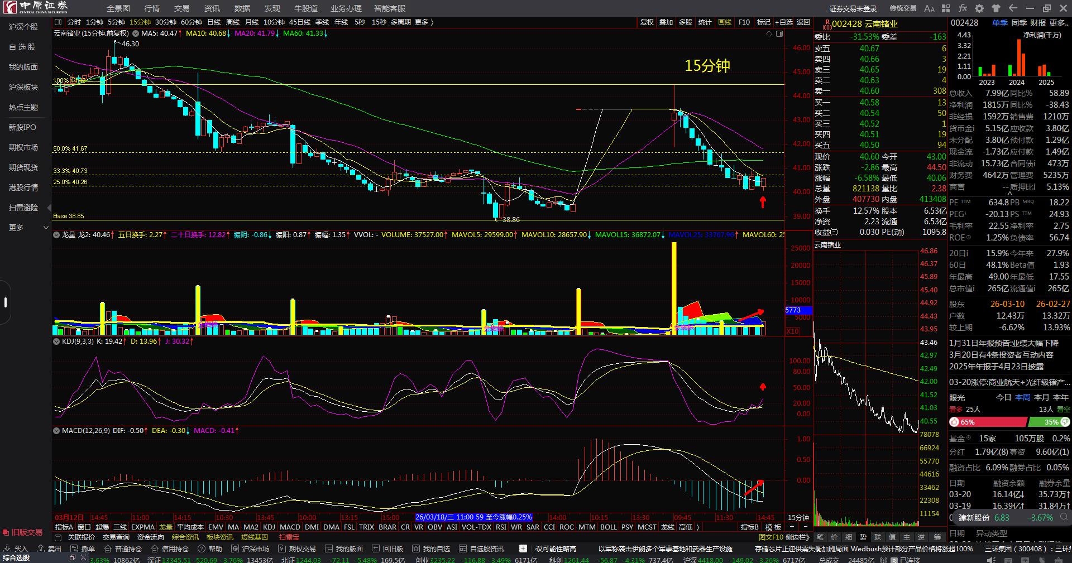This screenshot has width=1072, height=563.
Task: Toggle the 标记 marker option
Action: coord(764,22)
